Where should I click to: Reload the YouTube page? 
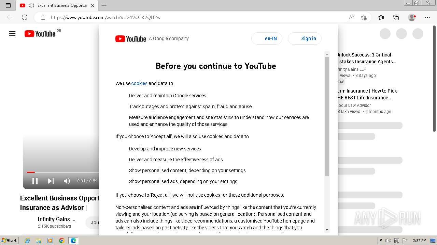25,17
